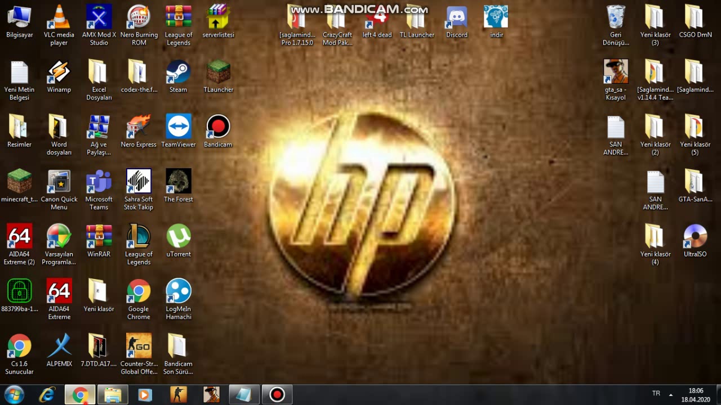
Task: Open the Windows Start button
Action: click(x=14, y=395)
